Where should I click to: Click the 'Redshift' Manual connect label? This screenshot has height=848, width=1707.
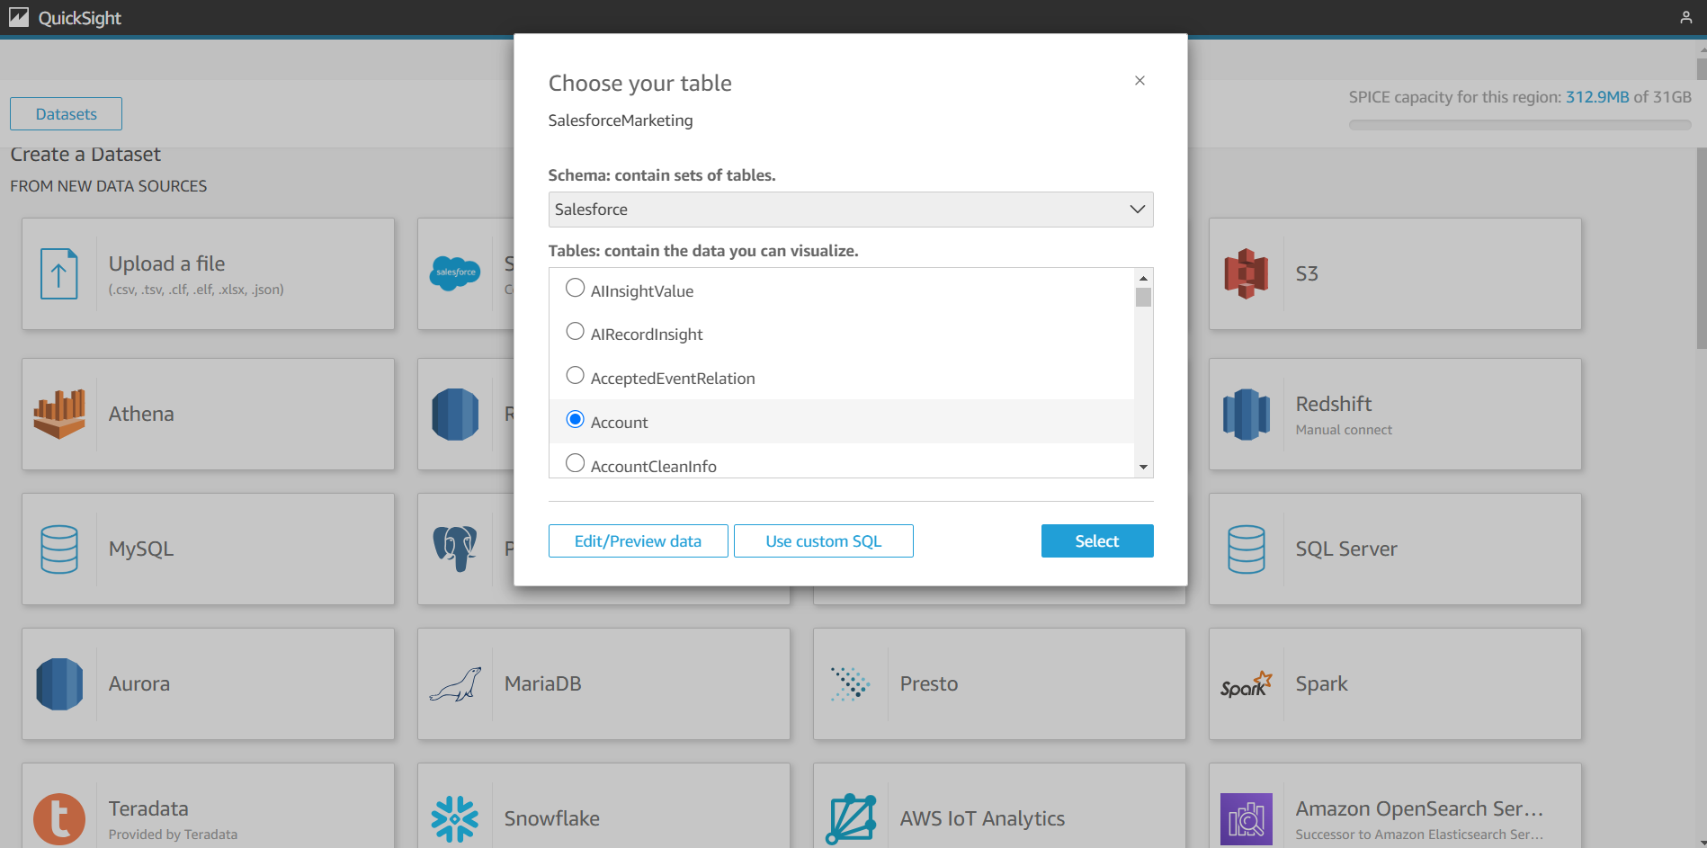[1344, 430]
